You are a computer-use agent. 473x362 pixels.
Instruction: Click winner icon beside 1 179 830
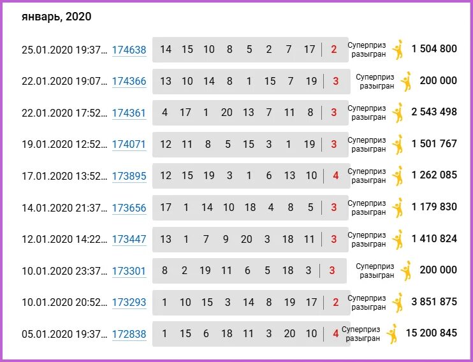pyautogui.click(x=398, y=208)
